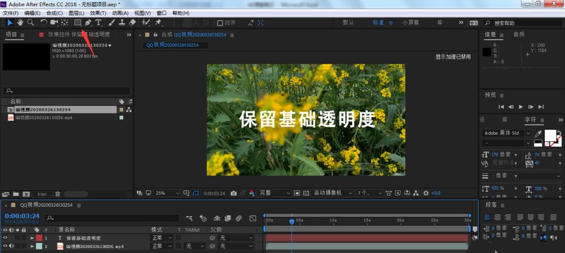The image size is (565, 253).
Task: Open the timeline Graph Editor icon
Action: (253, 218)
